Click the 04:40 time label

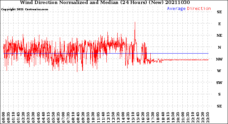(x=43, y=117)
